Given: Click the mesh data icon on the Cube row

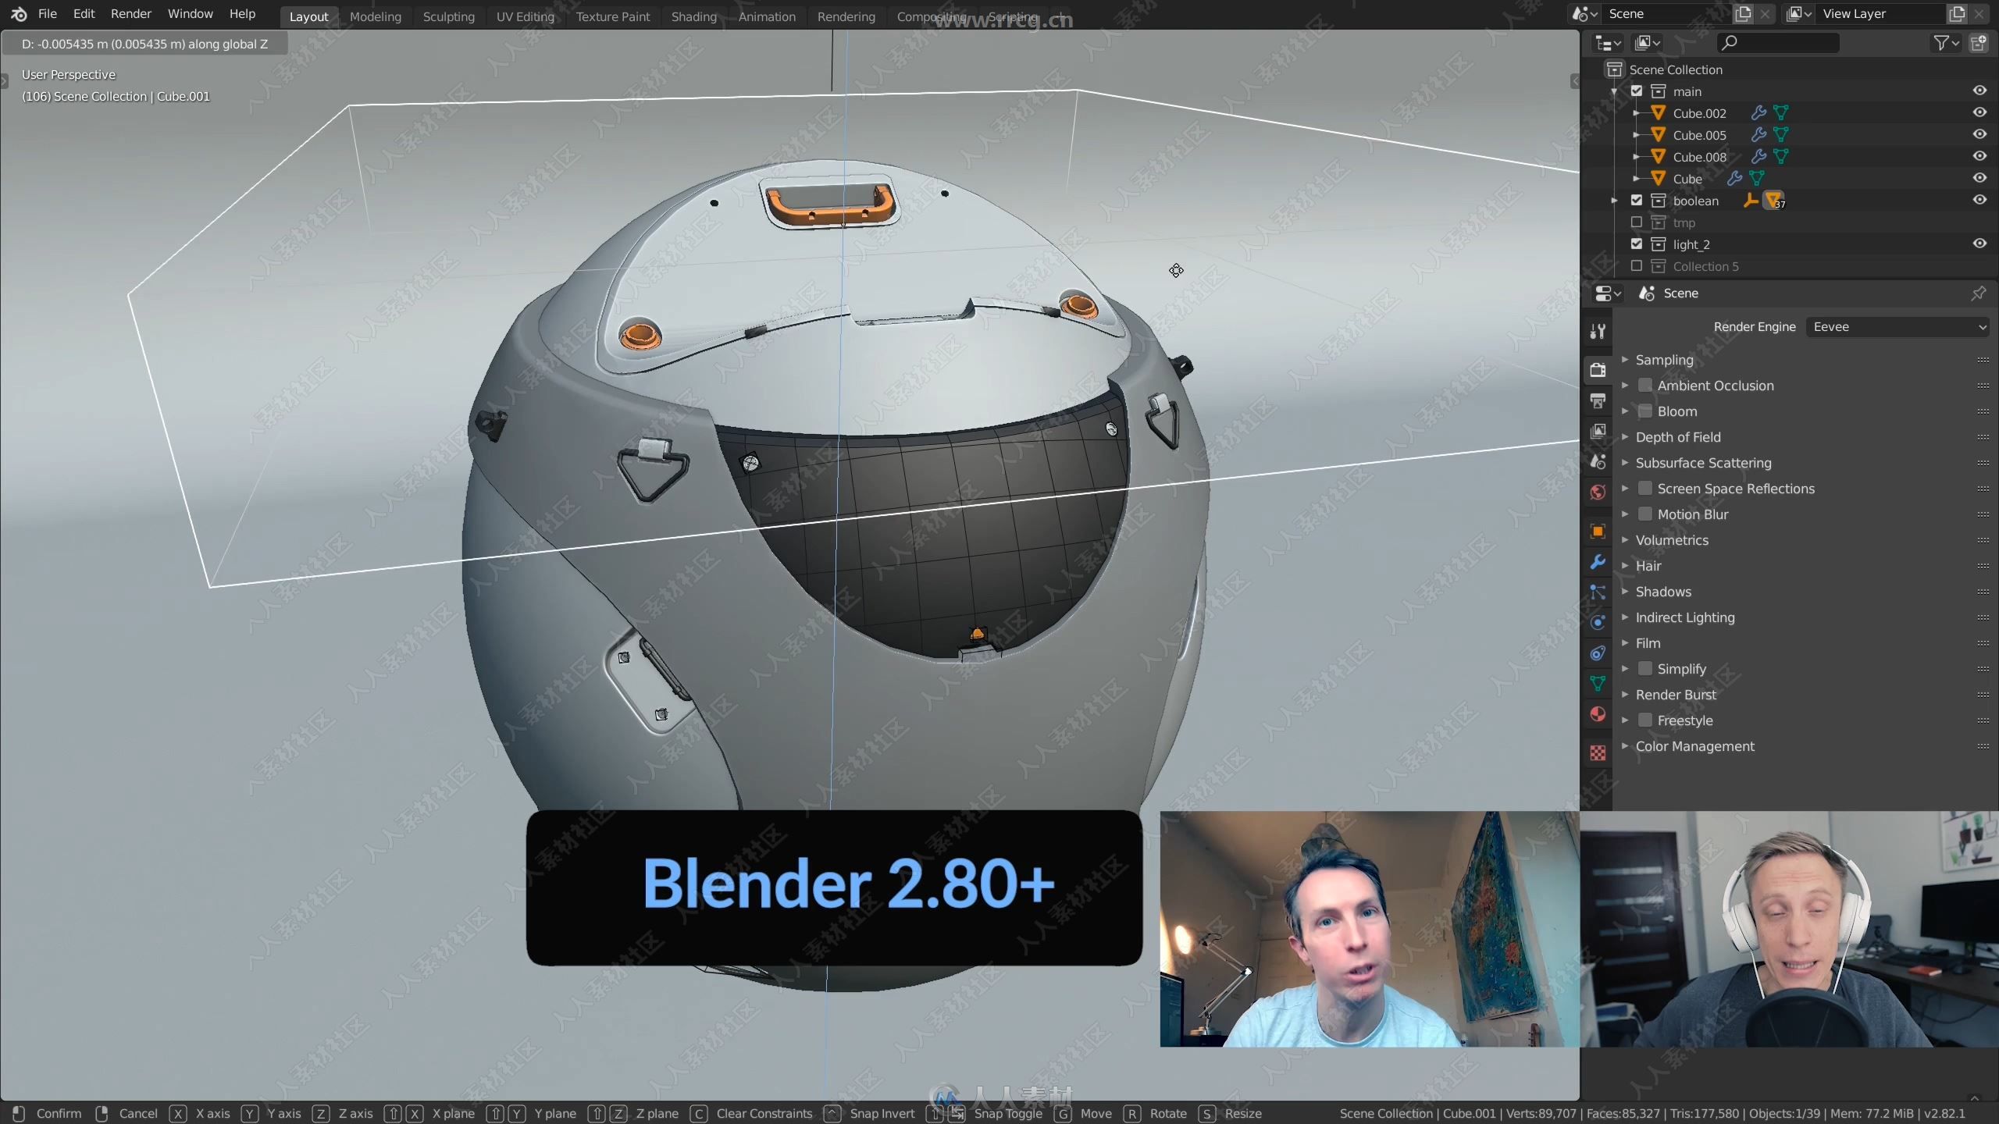Looking at the screenshot, I should 1756,179.
